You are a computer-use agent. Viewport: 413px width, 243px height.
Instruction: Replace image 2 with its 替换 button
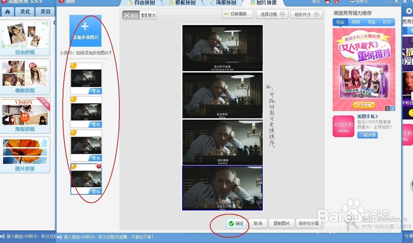[x=95, y=125]
